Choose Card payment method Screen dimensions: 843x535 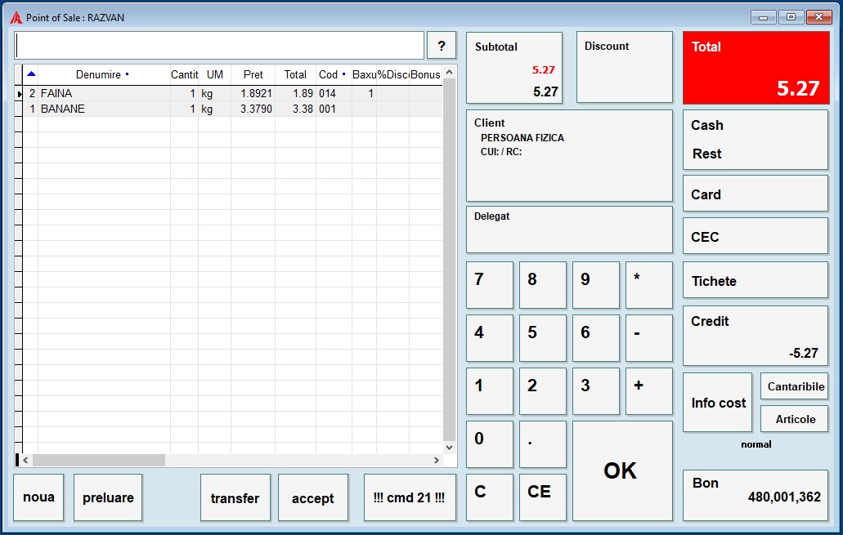click(755, 194)
